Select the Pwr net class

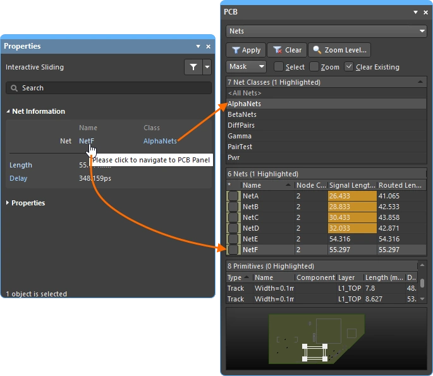click(326, 157)
